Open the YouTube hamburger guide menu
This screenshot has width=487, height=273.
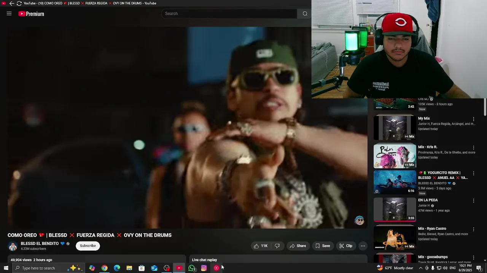pos(9,14)
